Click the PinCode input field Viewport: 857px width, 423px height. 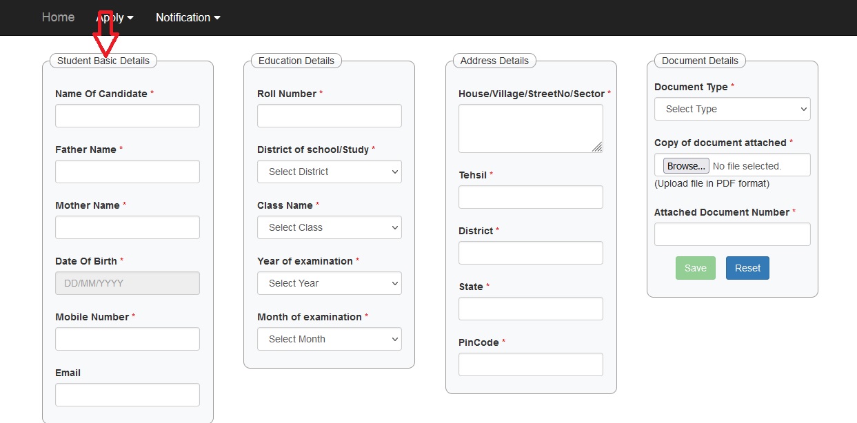coord(530,364)
